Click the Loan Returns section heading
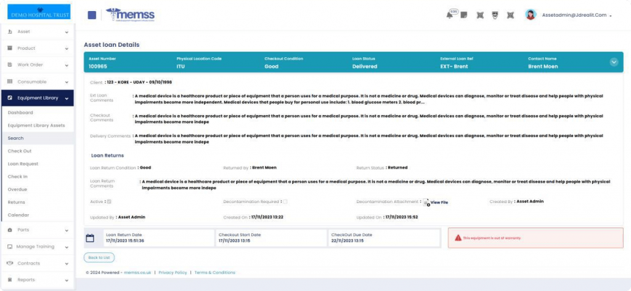 [x=107, y=155]
